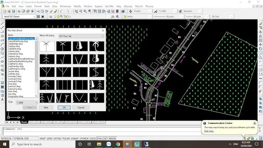Click the block list scroll down arrow
This screenshot has width=263, height=148.
36,96
